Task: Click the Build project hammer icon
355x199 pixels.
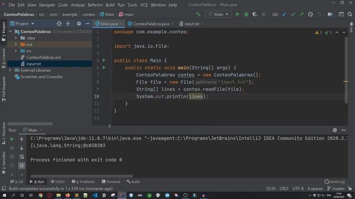Action: coord(199,14)
